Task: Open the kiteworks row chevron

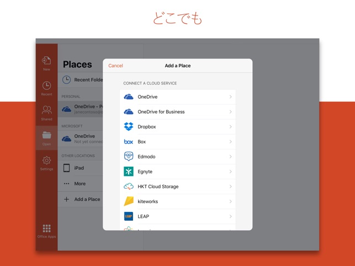Action: coord(230,201)
